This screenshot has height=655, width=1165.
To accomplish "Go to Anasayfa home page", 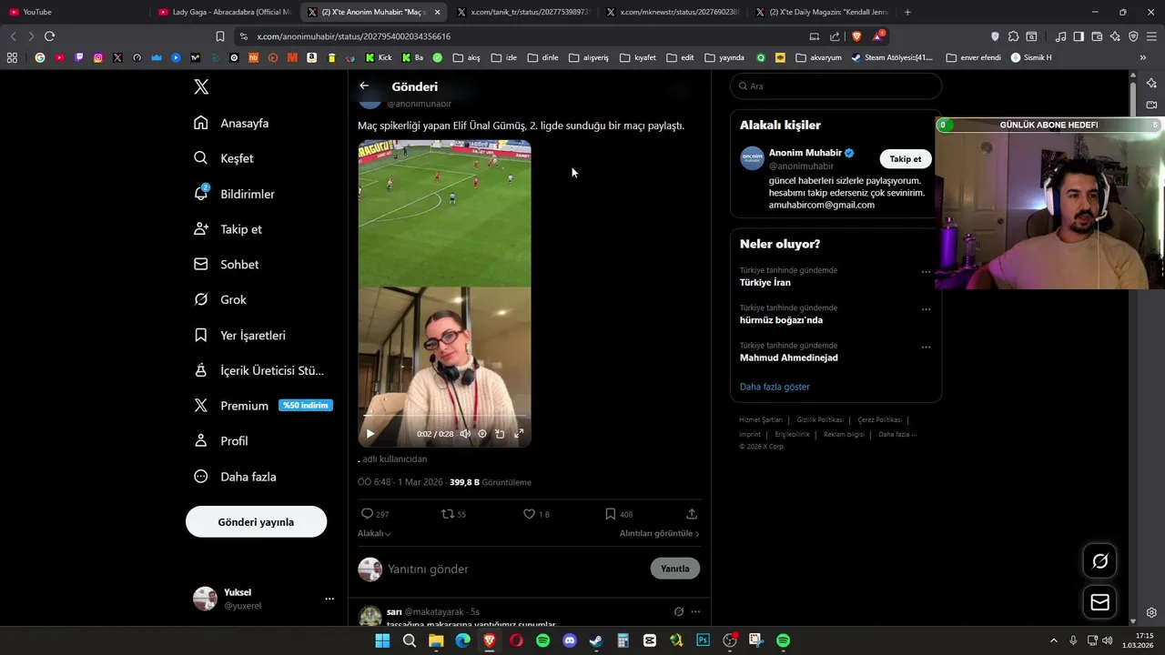I will point(231,123).
